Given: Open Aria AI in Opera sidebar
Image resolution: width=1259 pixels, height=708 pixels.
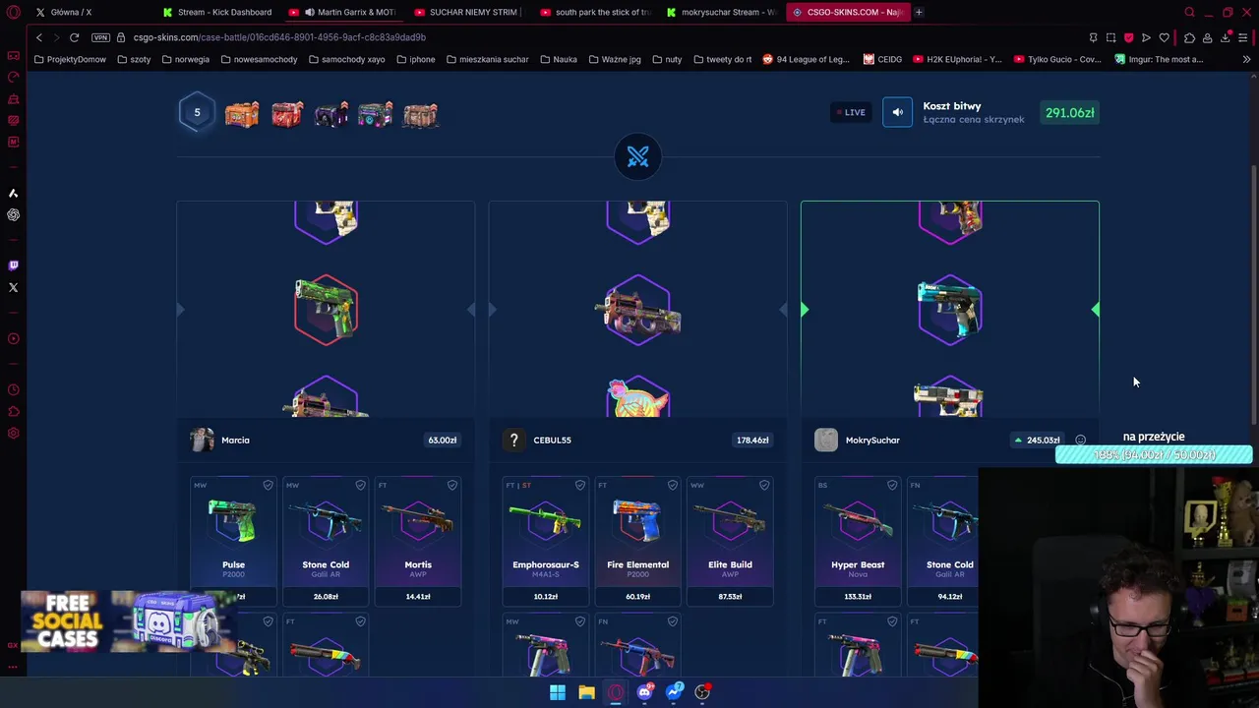Looking at the screenshot, I should [x=13, y=193].
